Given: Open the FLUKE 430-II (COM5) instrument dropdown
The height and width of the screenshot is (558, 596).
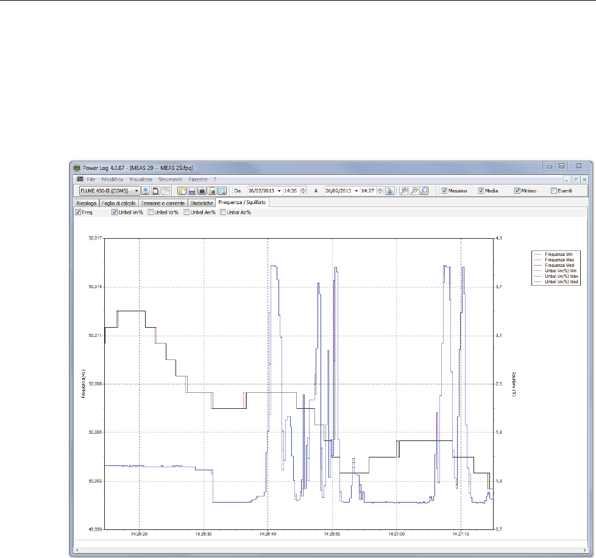Looking at the screenshot, I should pyautogui.click(x=137, y=191).
